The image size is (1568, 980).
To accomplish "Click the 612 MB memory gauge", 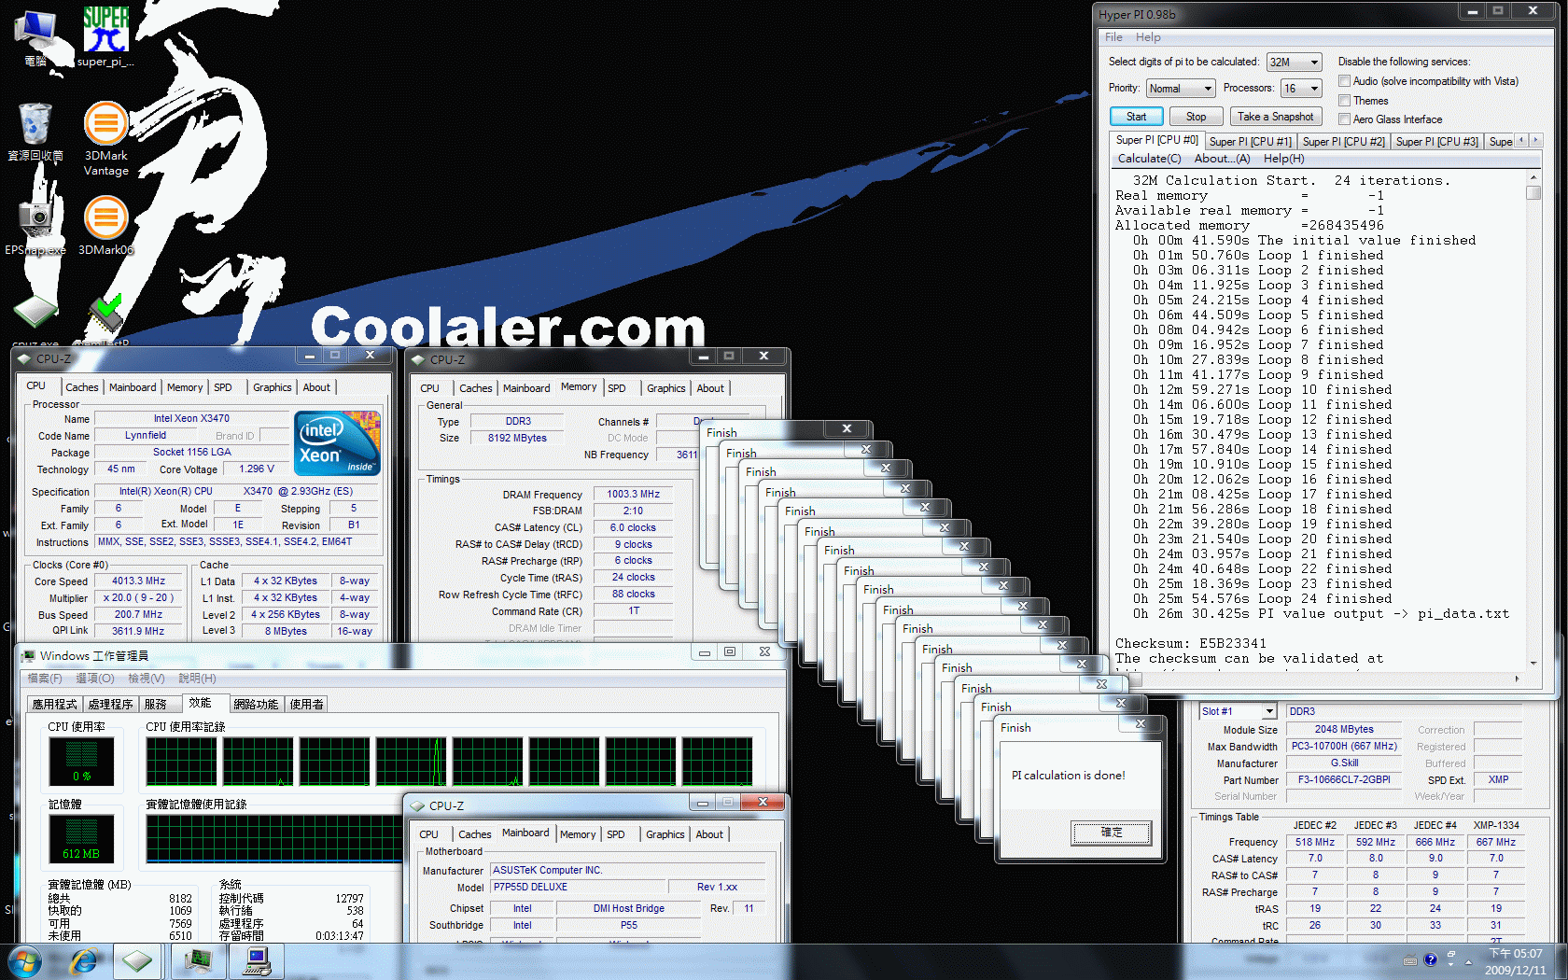I will pos(81,838).
